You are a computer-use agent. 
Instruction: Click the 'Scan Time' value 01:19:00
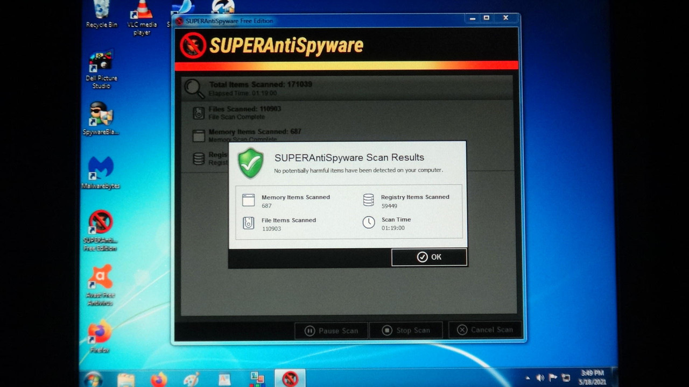[x=393, y=228]
